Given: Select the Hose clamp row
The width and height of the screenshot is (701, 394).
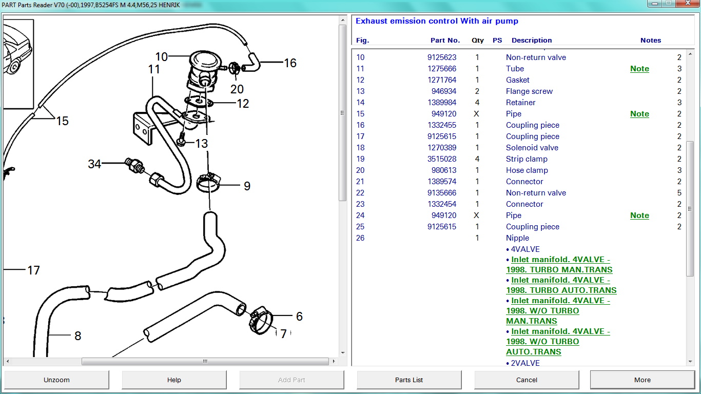Looking at the screenshot, I should (x=519, y=170).
